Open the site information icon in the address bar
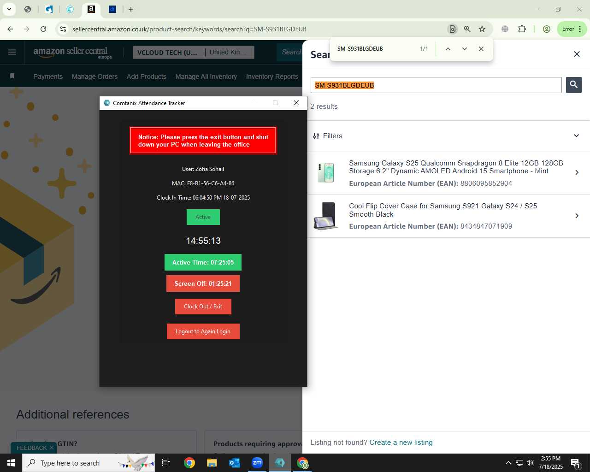The image size is (590, 472). tap(63, 29)
